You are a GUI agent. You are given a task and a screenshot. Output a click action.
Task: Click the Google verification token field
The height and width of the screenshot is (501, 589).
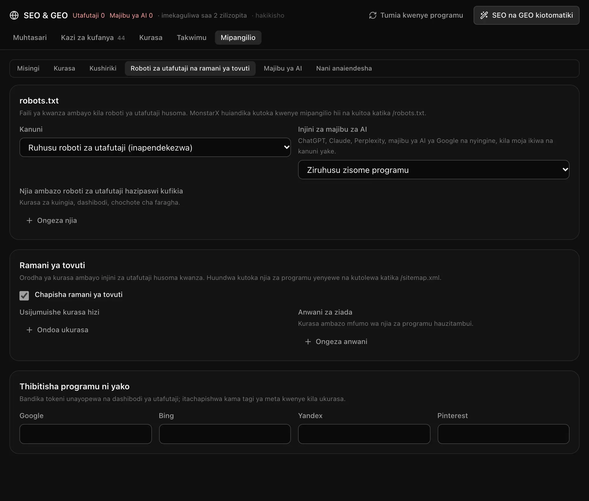pyautogui.click(x=86, y=434)
